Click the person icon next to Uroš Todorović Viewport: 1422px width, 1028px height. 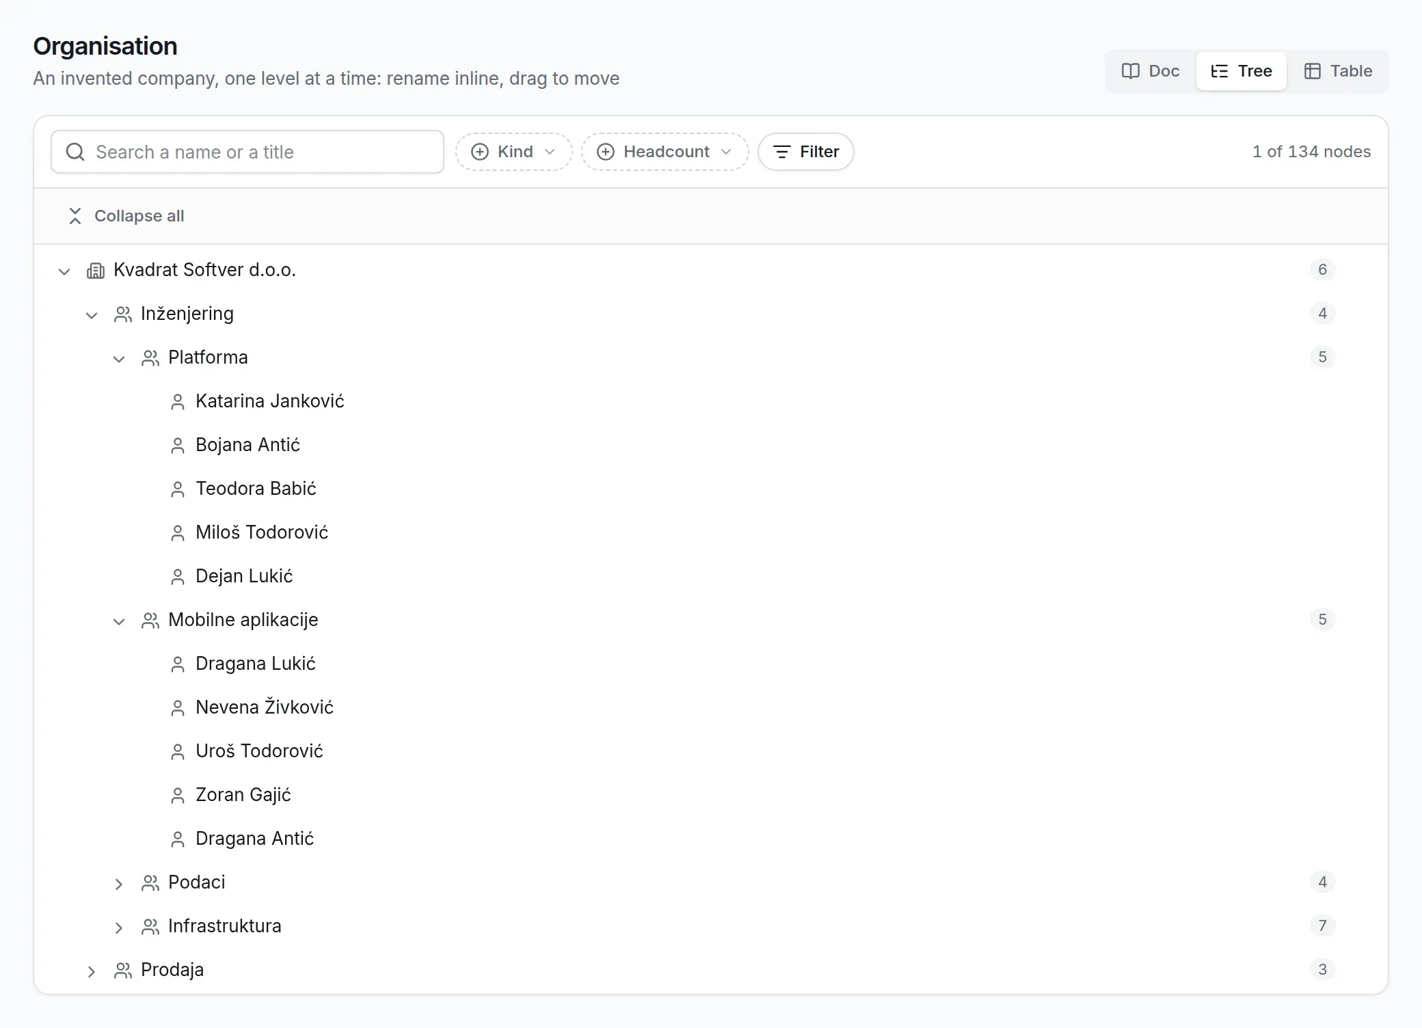(x=178, y=752)
